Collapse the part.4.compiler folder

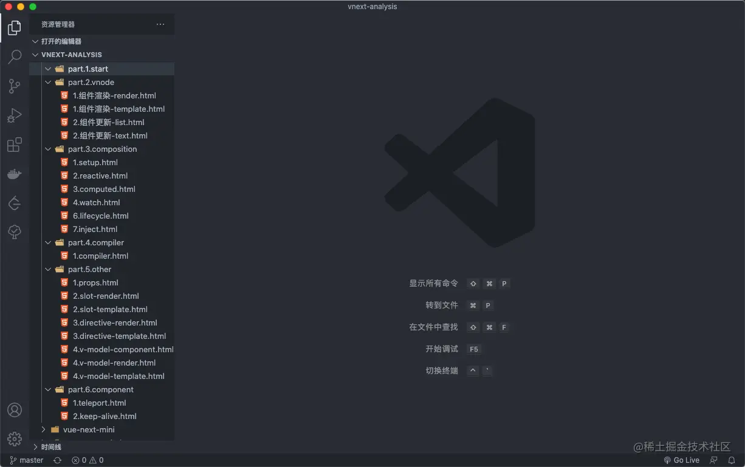pyautogui.click(x=102, y=242)
